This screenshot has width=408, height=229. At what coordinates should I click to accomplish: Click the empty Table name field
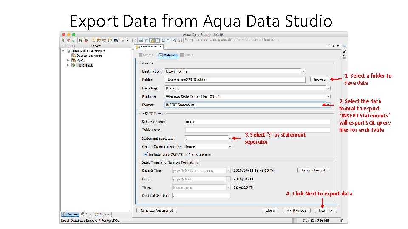click(x=258, y=130)
